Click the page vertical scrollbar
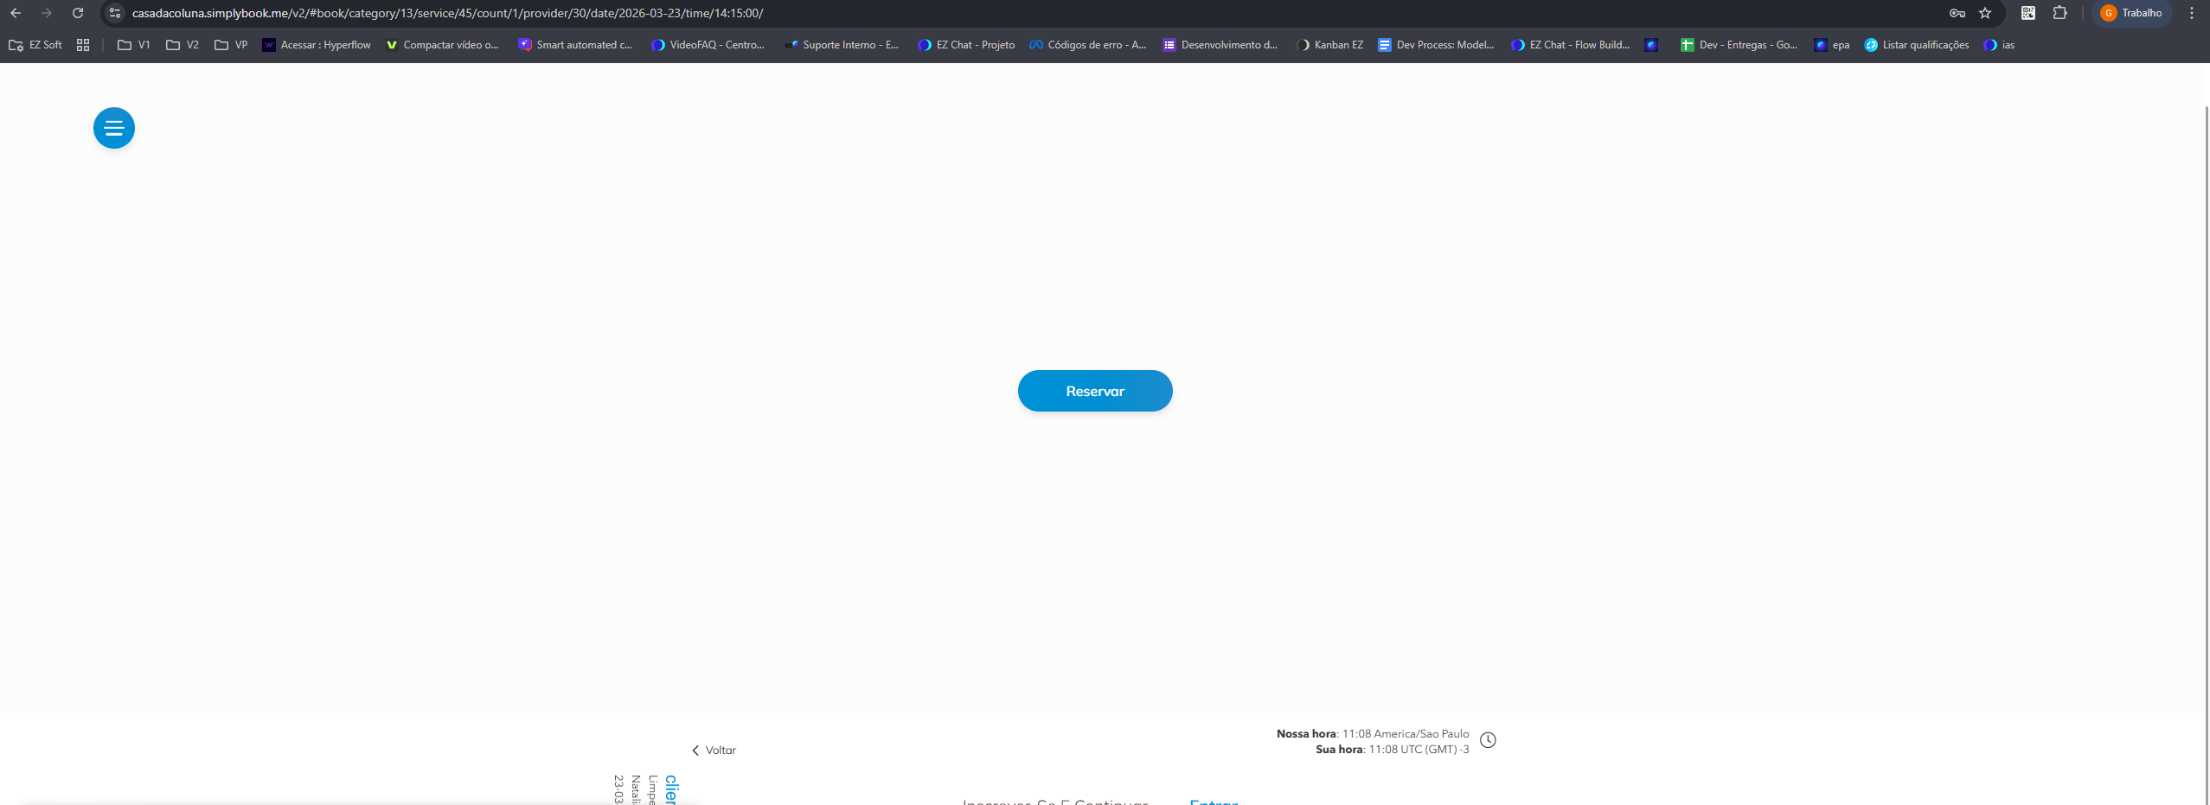 pos(2205,432)
